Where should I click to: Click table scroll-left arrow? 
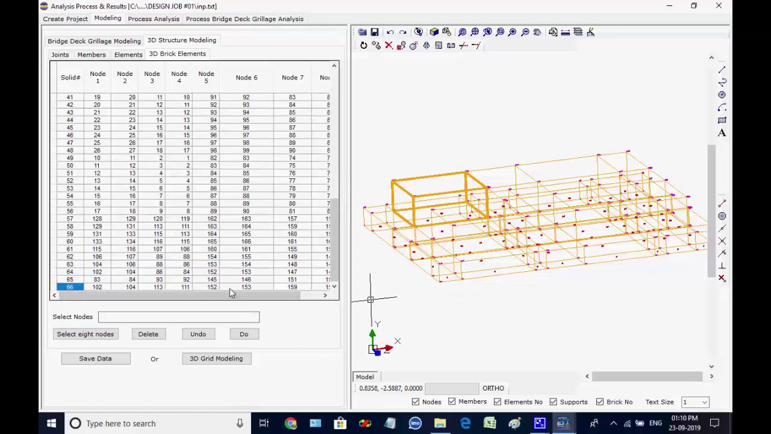click(55, 295)
